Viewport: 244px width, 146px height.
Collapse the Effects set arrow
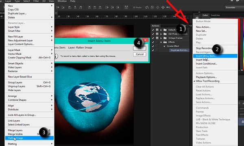(x=161, y=42)
